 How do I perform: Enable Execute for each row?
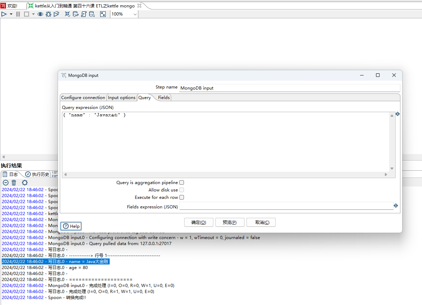pyautogui.click(x=181, y=197)
